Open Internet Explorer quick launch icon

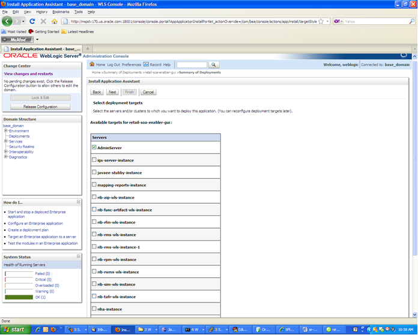click(x=38, y=330)
